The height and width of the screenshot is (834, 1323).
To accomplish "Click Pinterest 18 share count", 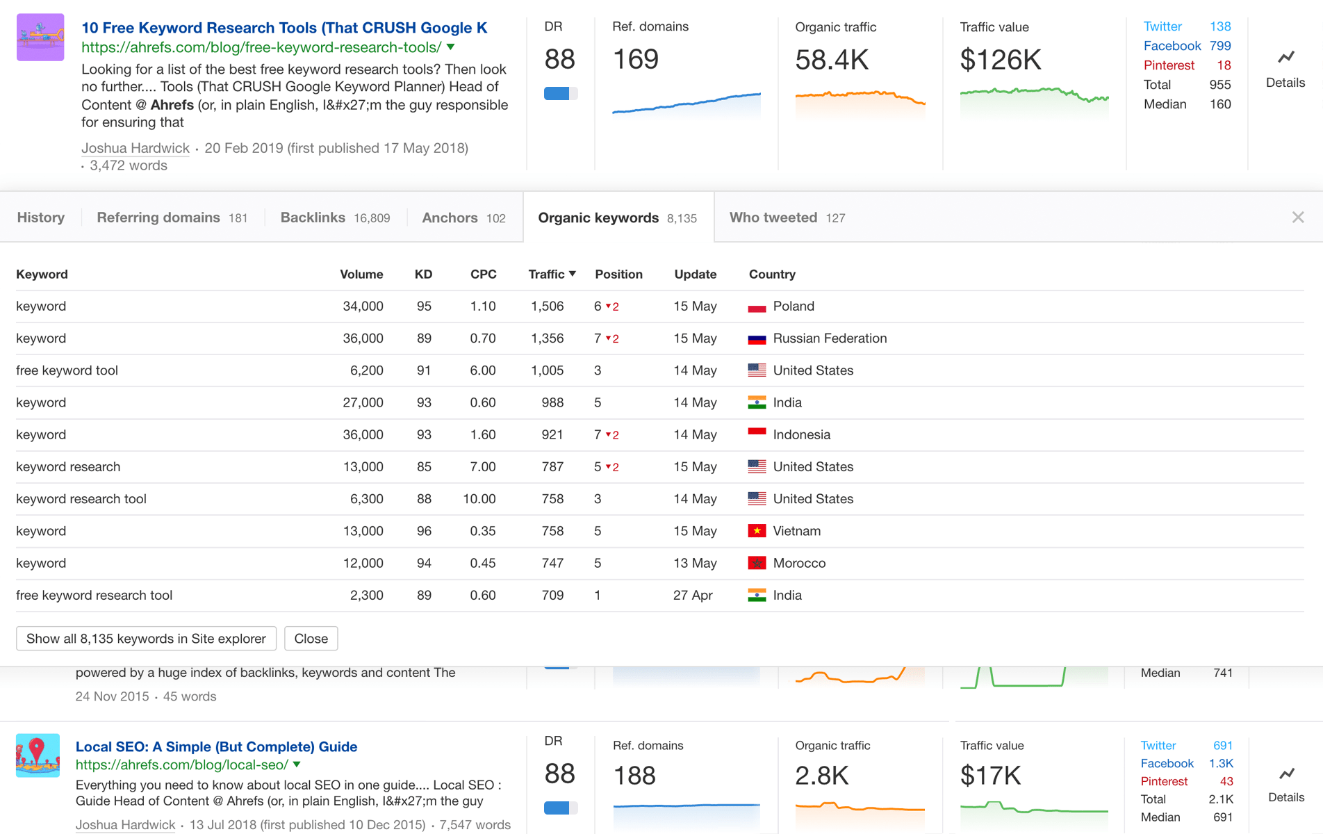I will pos(1187,65).
